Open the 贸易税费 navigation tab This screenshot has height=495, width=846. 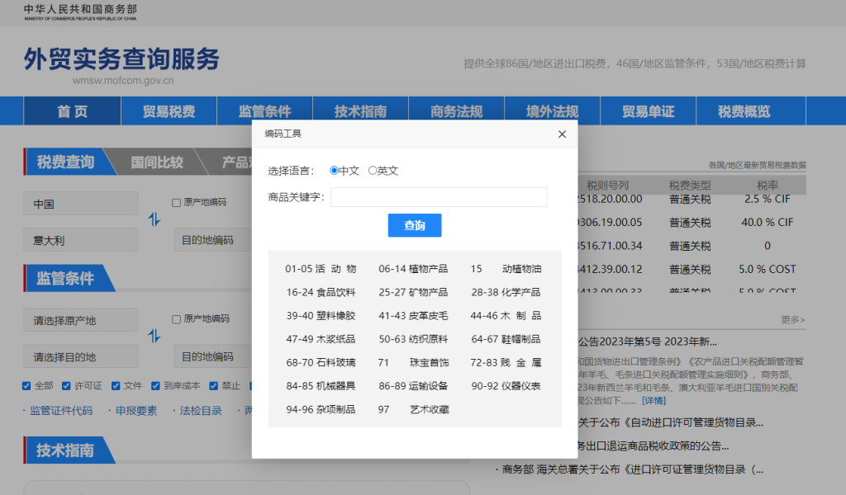point(169,111)
